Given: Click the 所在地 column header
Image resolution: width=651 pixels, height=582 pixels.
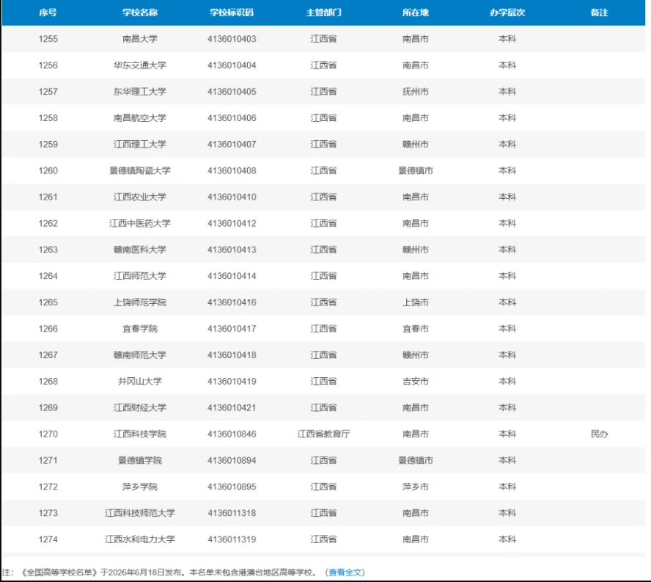Looking at the screenshot, I should click(415, 12).
